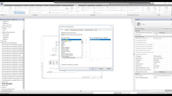Click 'Изменить…' for visibility overrides
Viewport: 172px width, 96px height.
(x=162, y=33)
